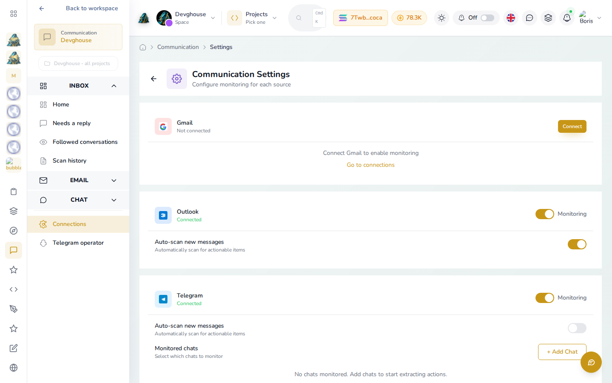Image resolution: width=612 pixels, height=383 pixels.
Task: Click the Devghouse - all projects field
Action: [78, 63]
